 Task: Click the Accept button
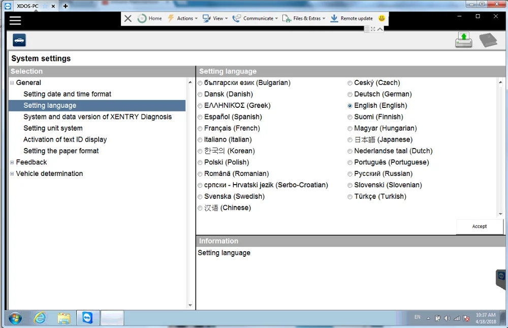(479, 226)
